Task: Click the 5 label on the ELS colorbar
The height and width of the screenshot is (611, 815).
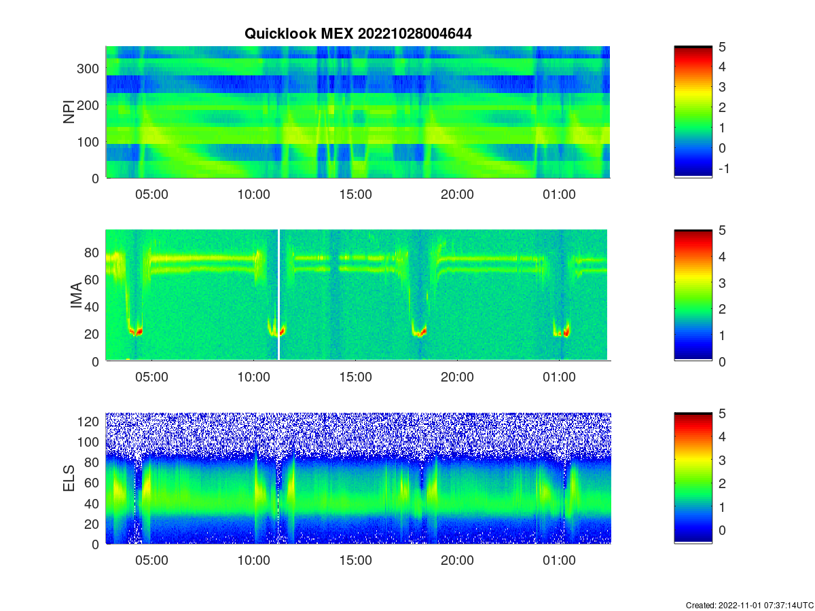Action: click(x=722, y=412)
